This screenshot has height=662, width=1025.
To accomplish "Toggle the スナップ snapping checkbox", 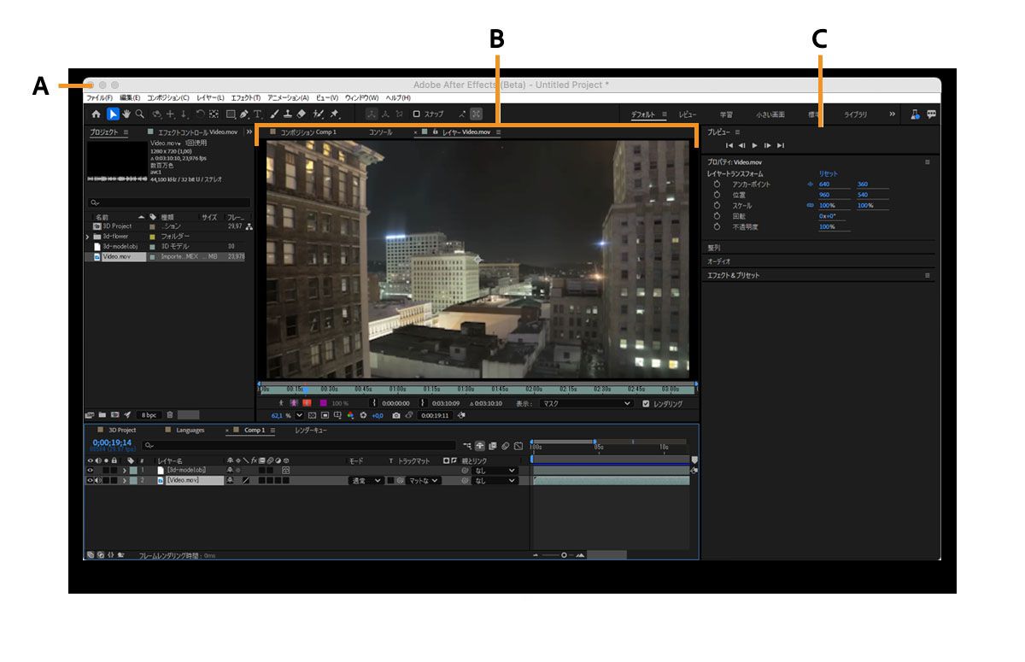I will pos(417,114).
